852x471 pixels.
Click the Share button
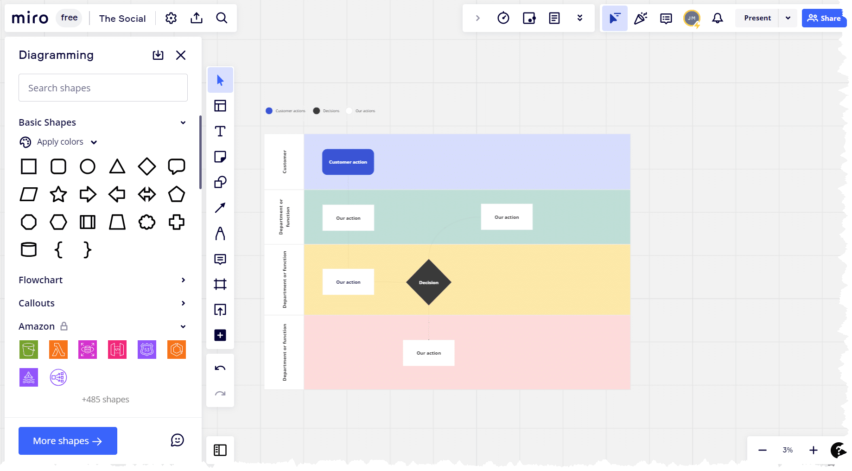(x=824, y=18)
